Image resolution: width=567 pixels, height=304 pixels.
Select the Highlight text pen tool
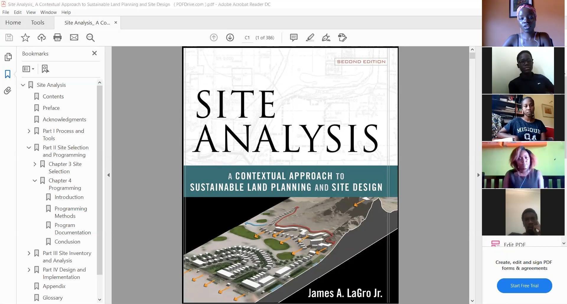(310, 37)
